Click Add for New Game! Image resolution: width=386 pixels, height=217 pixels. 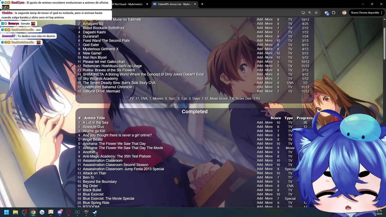(260, 53)
